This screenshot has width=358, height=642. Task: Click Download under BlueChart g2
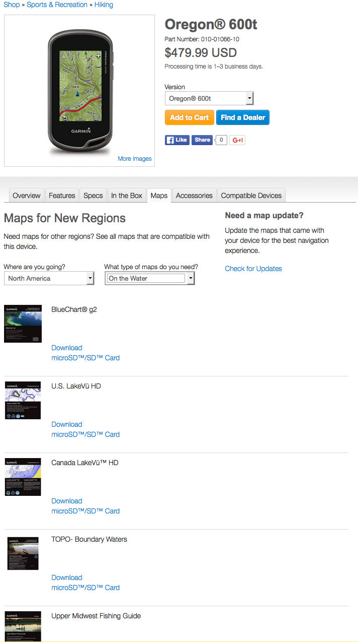pyautogui.click(x=66, y=348)
